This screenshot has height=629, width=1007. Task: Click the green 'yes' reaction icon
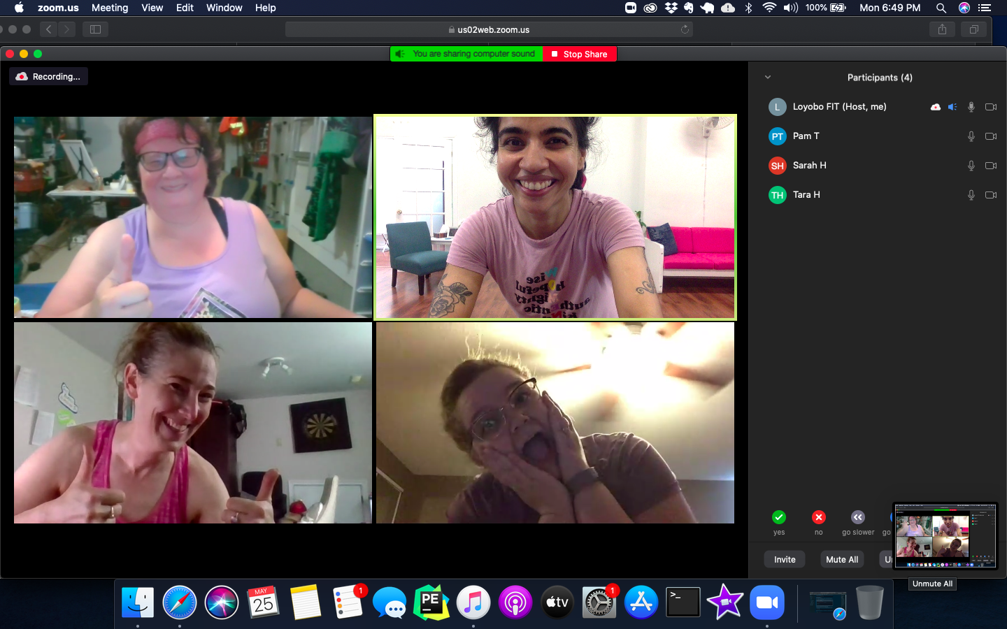tap(778, 517)
